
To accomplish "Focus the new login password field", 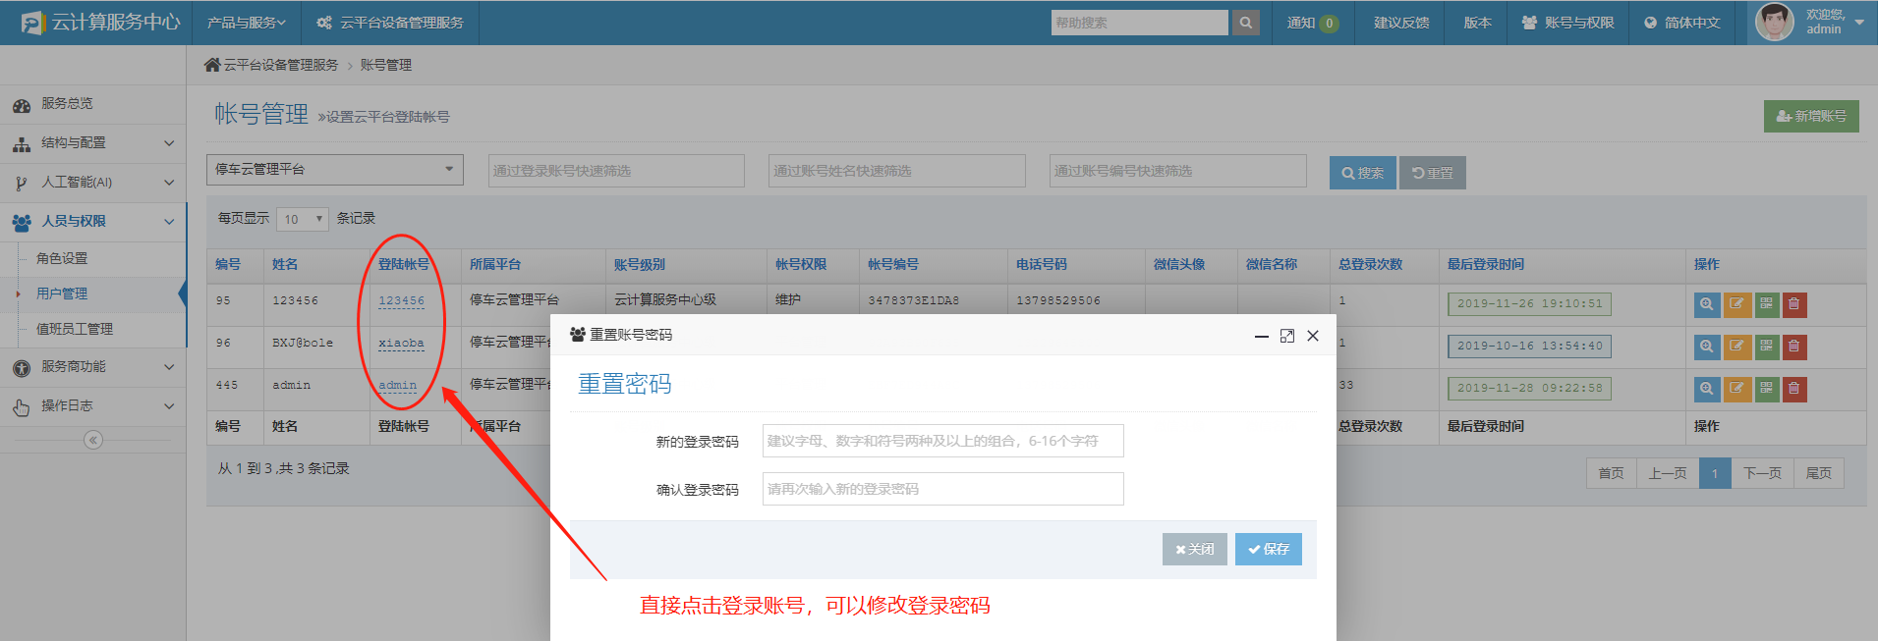I will click(x=942, y=441).
